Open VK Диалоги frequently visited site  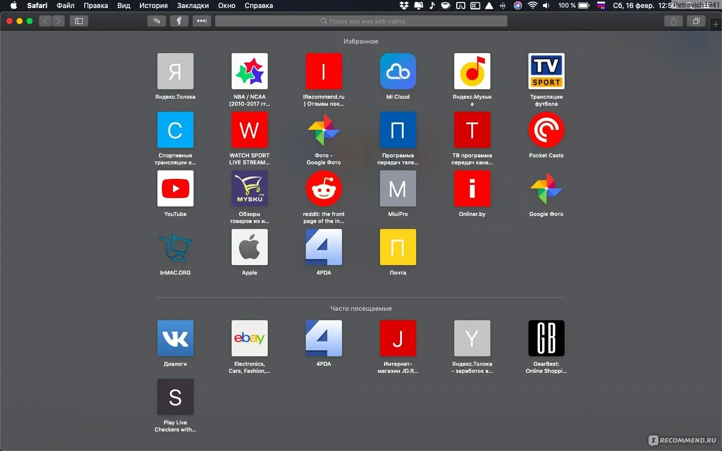175,338
